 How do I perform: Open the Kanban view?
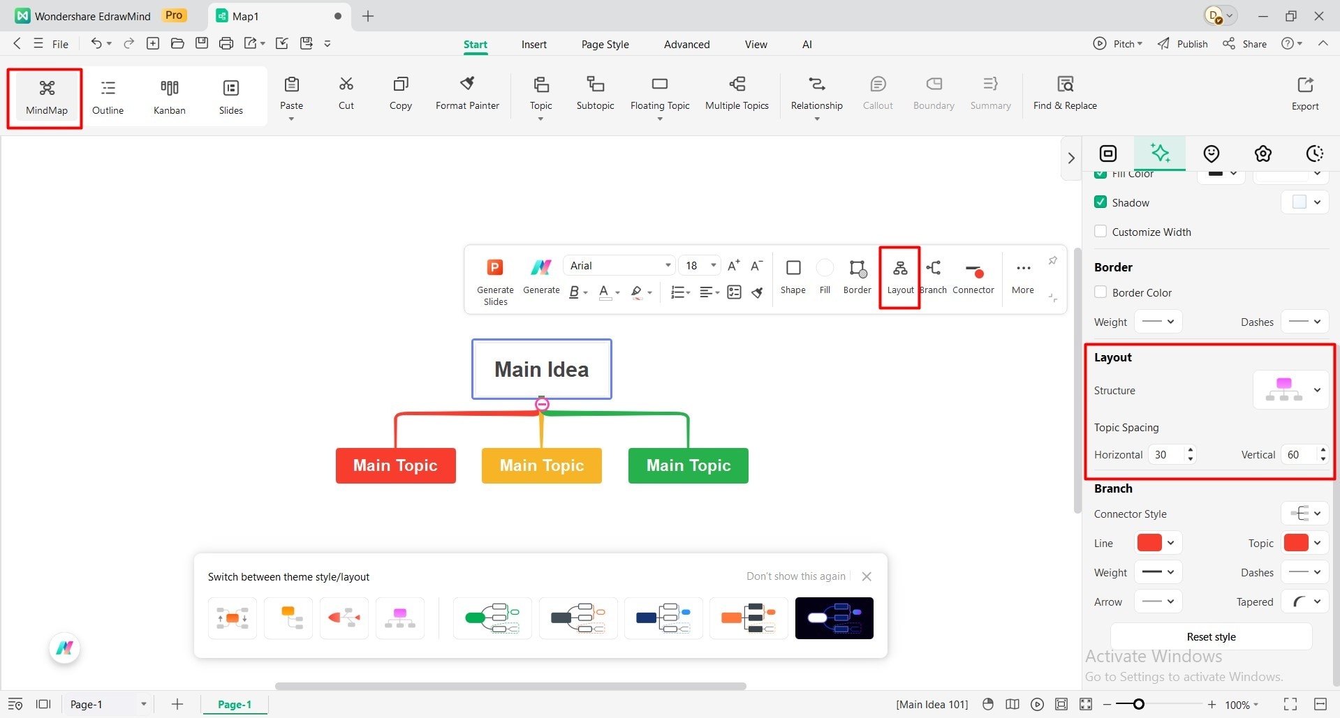[x=170, y=97]
